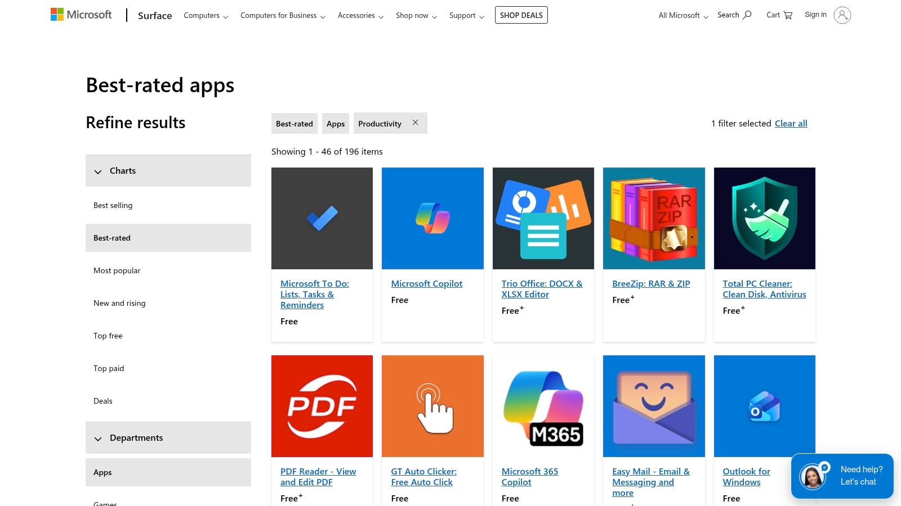Select the Top paid filter

pos(108,368)
